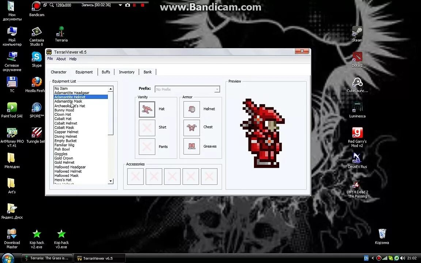Select Clown Hat in list
The height and width of the screenshot is (263, 421).
click(81, 114)
